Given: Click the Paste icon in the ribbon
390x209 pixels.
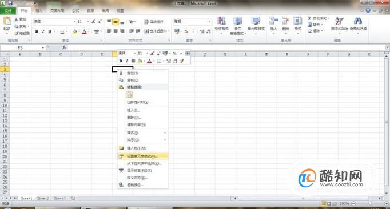Looking at the screenshot, I should tap(7, 21).
